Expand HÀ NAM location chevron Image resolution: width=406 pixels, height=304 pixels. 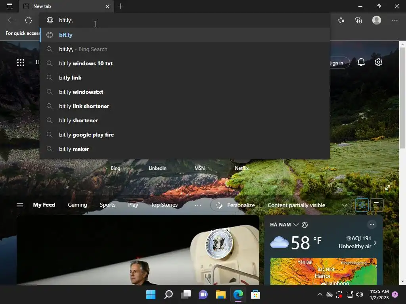(x=296, y=225)
